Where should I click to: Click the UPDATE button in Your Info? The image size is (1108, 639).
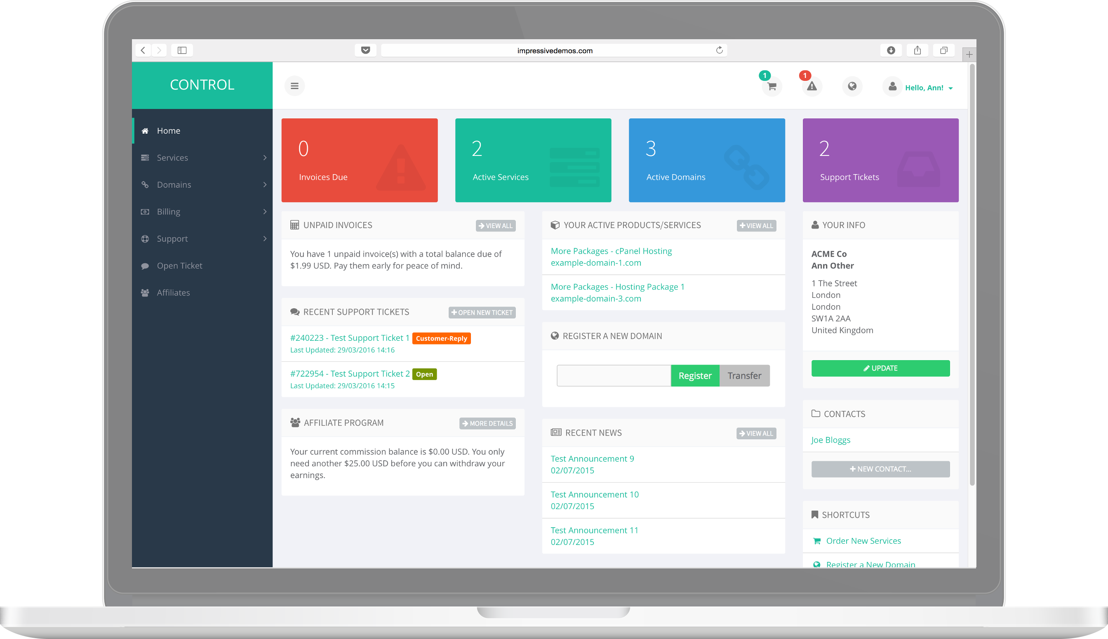(x=881, y=368)
